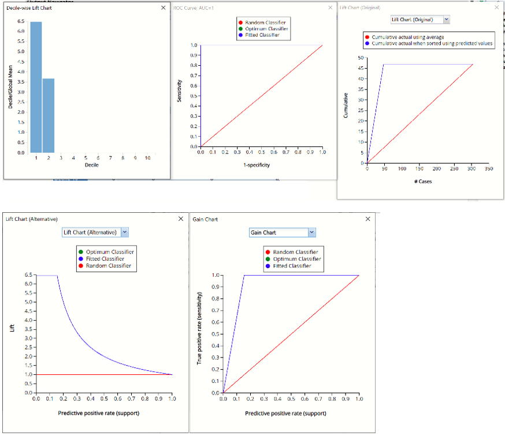Toggle Fitted Classifier in Lift Chart (Alternative) legend
Screen dimensions: 505x436
(x=81, y=259)
